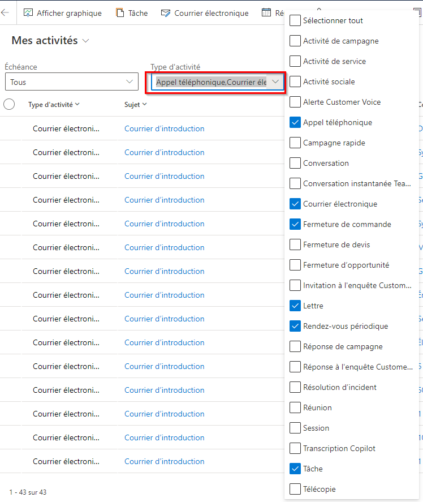Image resolution: width=423 pixels, height=502 pixels.
Task: Click the Afficher graphique chart icon
Action: pyautogui.click(x=28, y=13)
